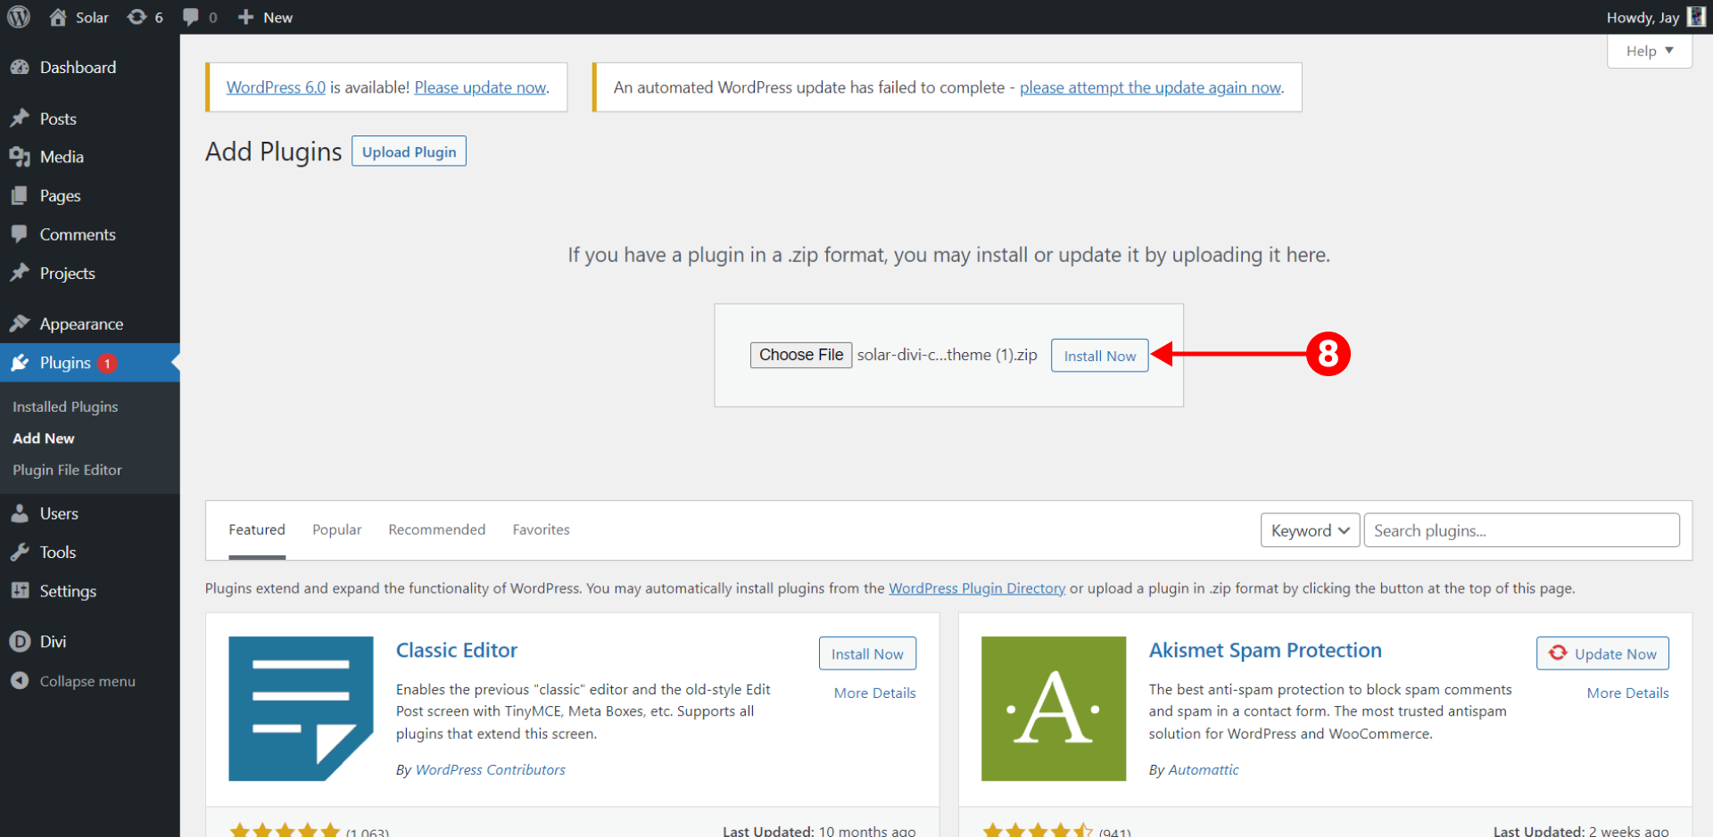The width and height of the screenshot is (1713, 837).
Task: Click the selected file name solar-divi-c...theme (1).zip
Action: [947, 355]
